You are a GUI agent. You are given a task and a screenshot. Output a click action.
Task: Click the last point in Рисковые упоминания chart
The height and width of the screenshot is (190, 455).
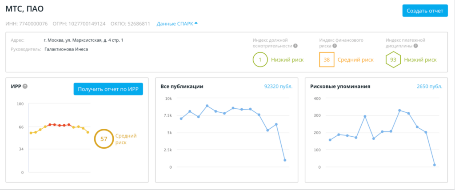tap(434, 165)
